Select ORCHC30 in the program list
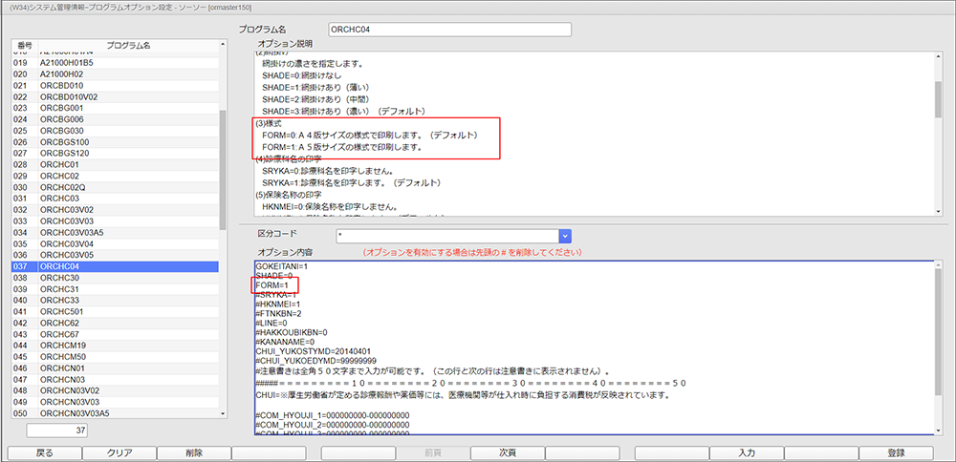Image resolution: width=956 pixels, height=462 pixels. [x=115, y=278]
